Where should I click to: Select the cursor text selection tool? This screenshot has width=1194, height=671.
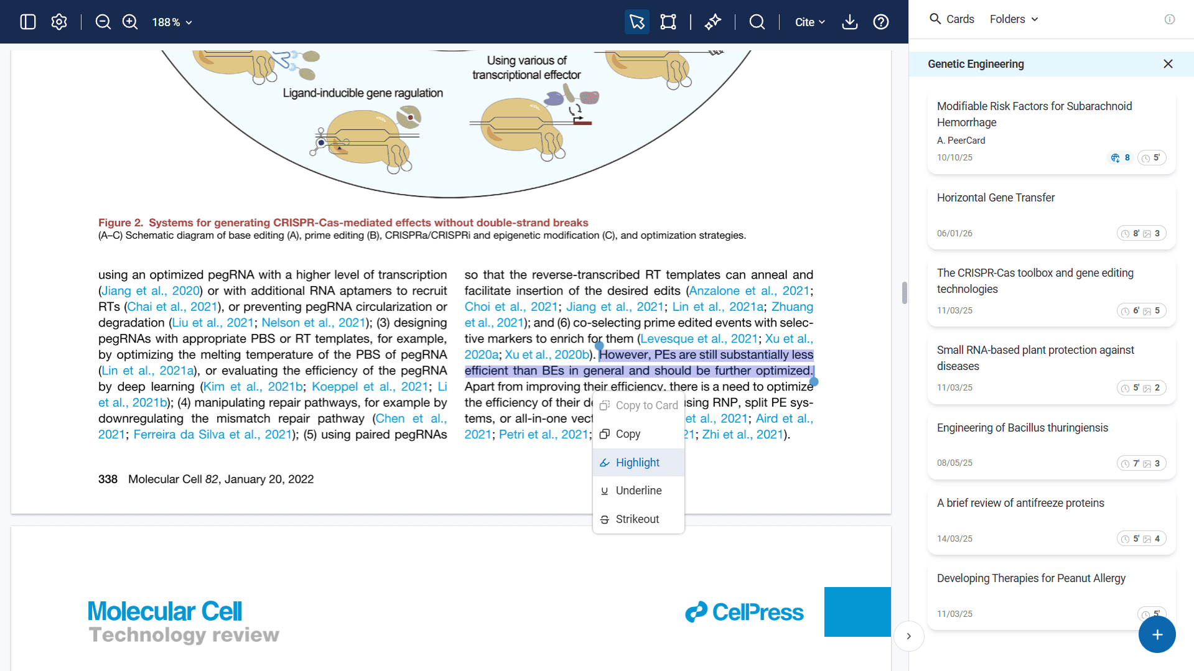click(637, 22)
